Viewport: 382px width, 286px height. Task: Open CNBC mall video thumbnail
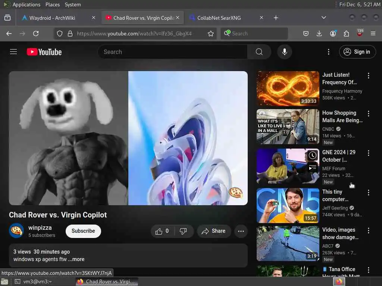[x=288, y=127]
